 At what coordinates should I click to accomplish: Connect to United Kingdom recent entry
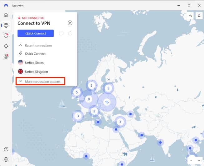tap(36, 71)
